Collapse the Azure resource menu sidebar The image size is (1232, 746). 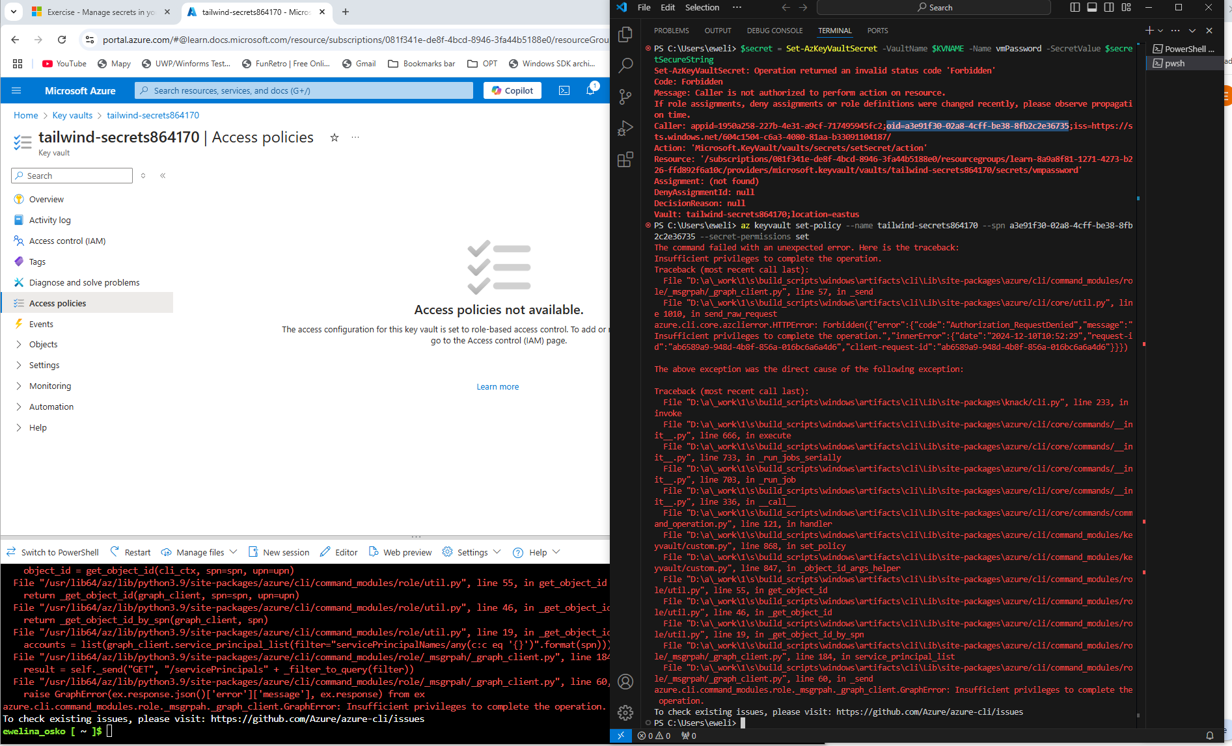coord(163,176)
